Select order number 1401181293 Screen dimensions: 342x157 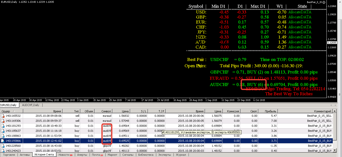tap(13, 126)
